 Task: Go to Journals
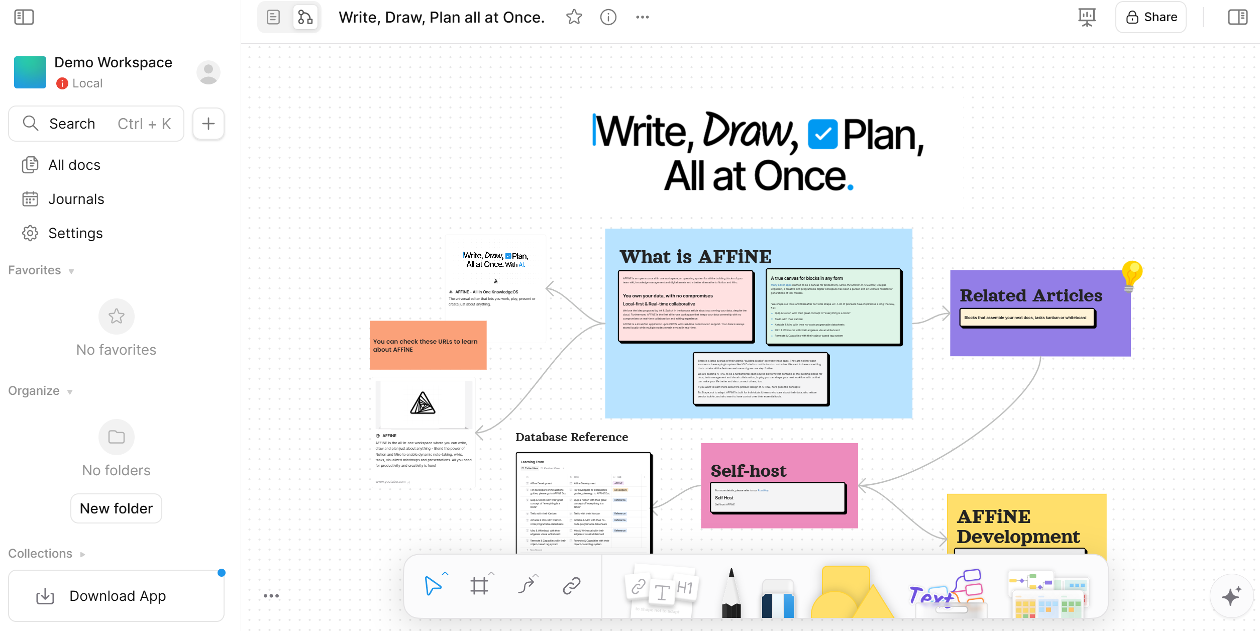tap(76, 199)
